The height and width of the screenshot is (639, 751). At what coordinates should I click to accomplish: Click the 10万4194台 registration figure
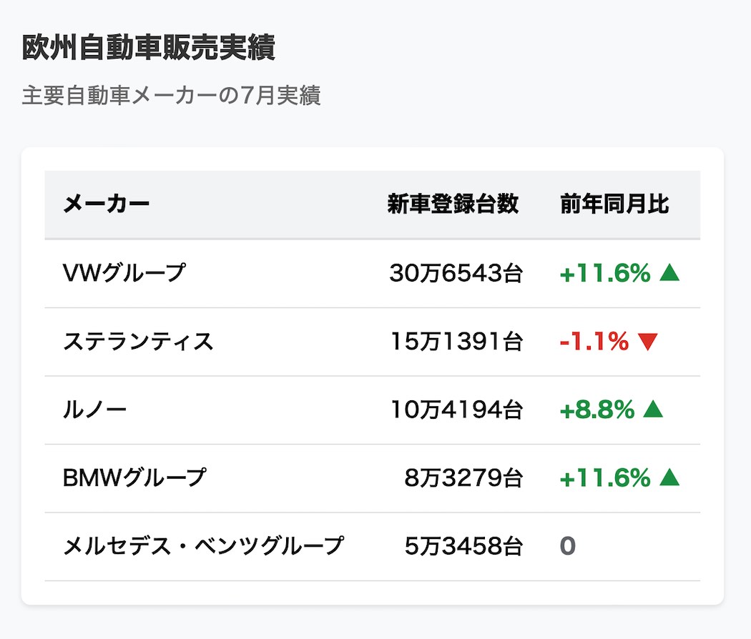pos(456,410)
